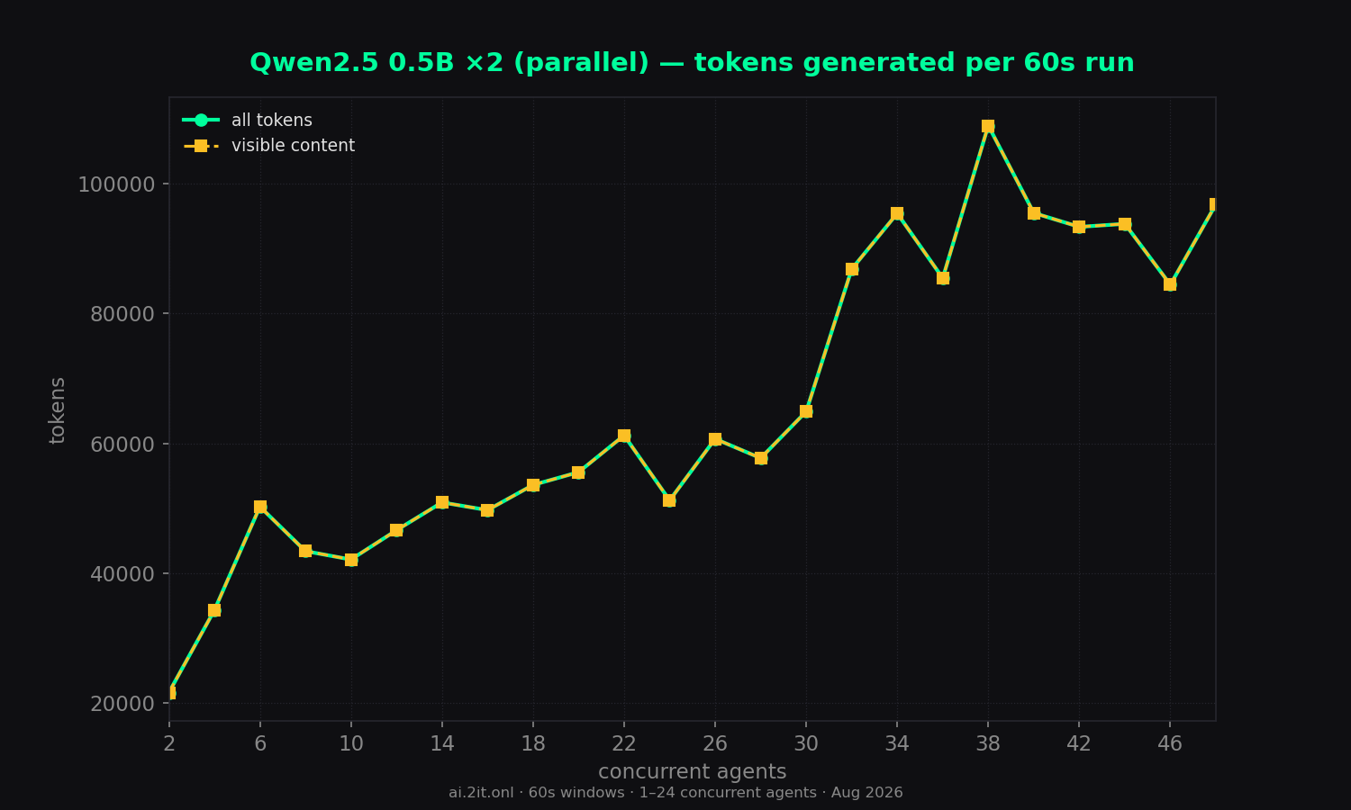Image resolution: width=1351 pixels, height=810 pixels.
Task: Click the x-axis tick label 6
Action: click(x=260, y=744)
